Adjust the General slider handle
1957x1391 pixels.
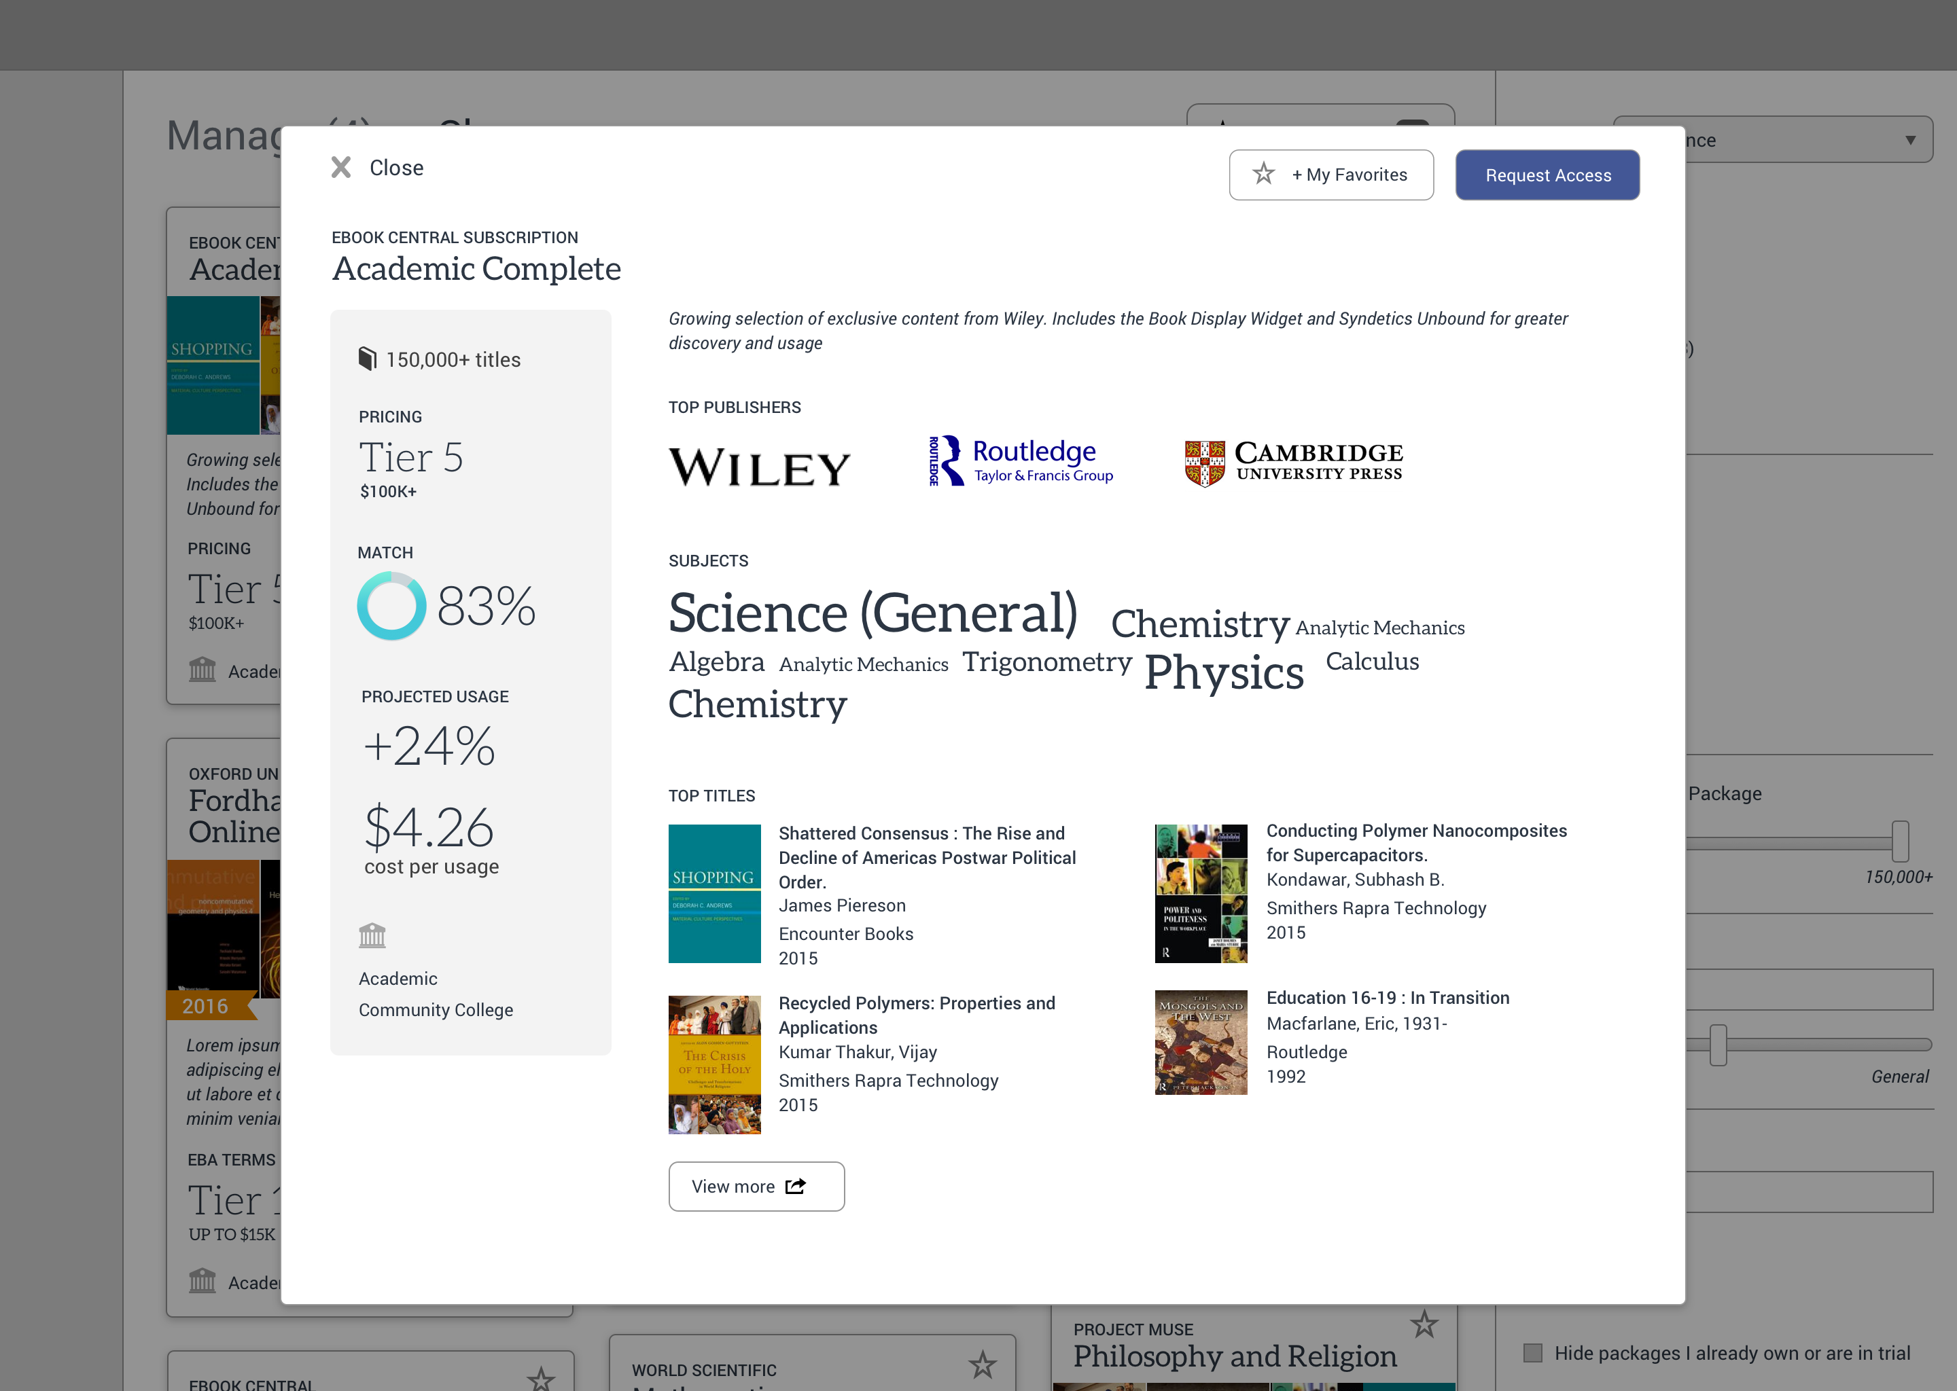coord(1718,1045)
